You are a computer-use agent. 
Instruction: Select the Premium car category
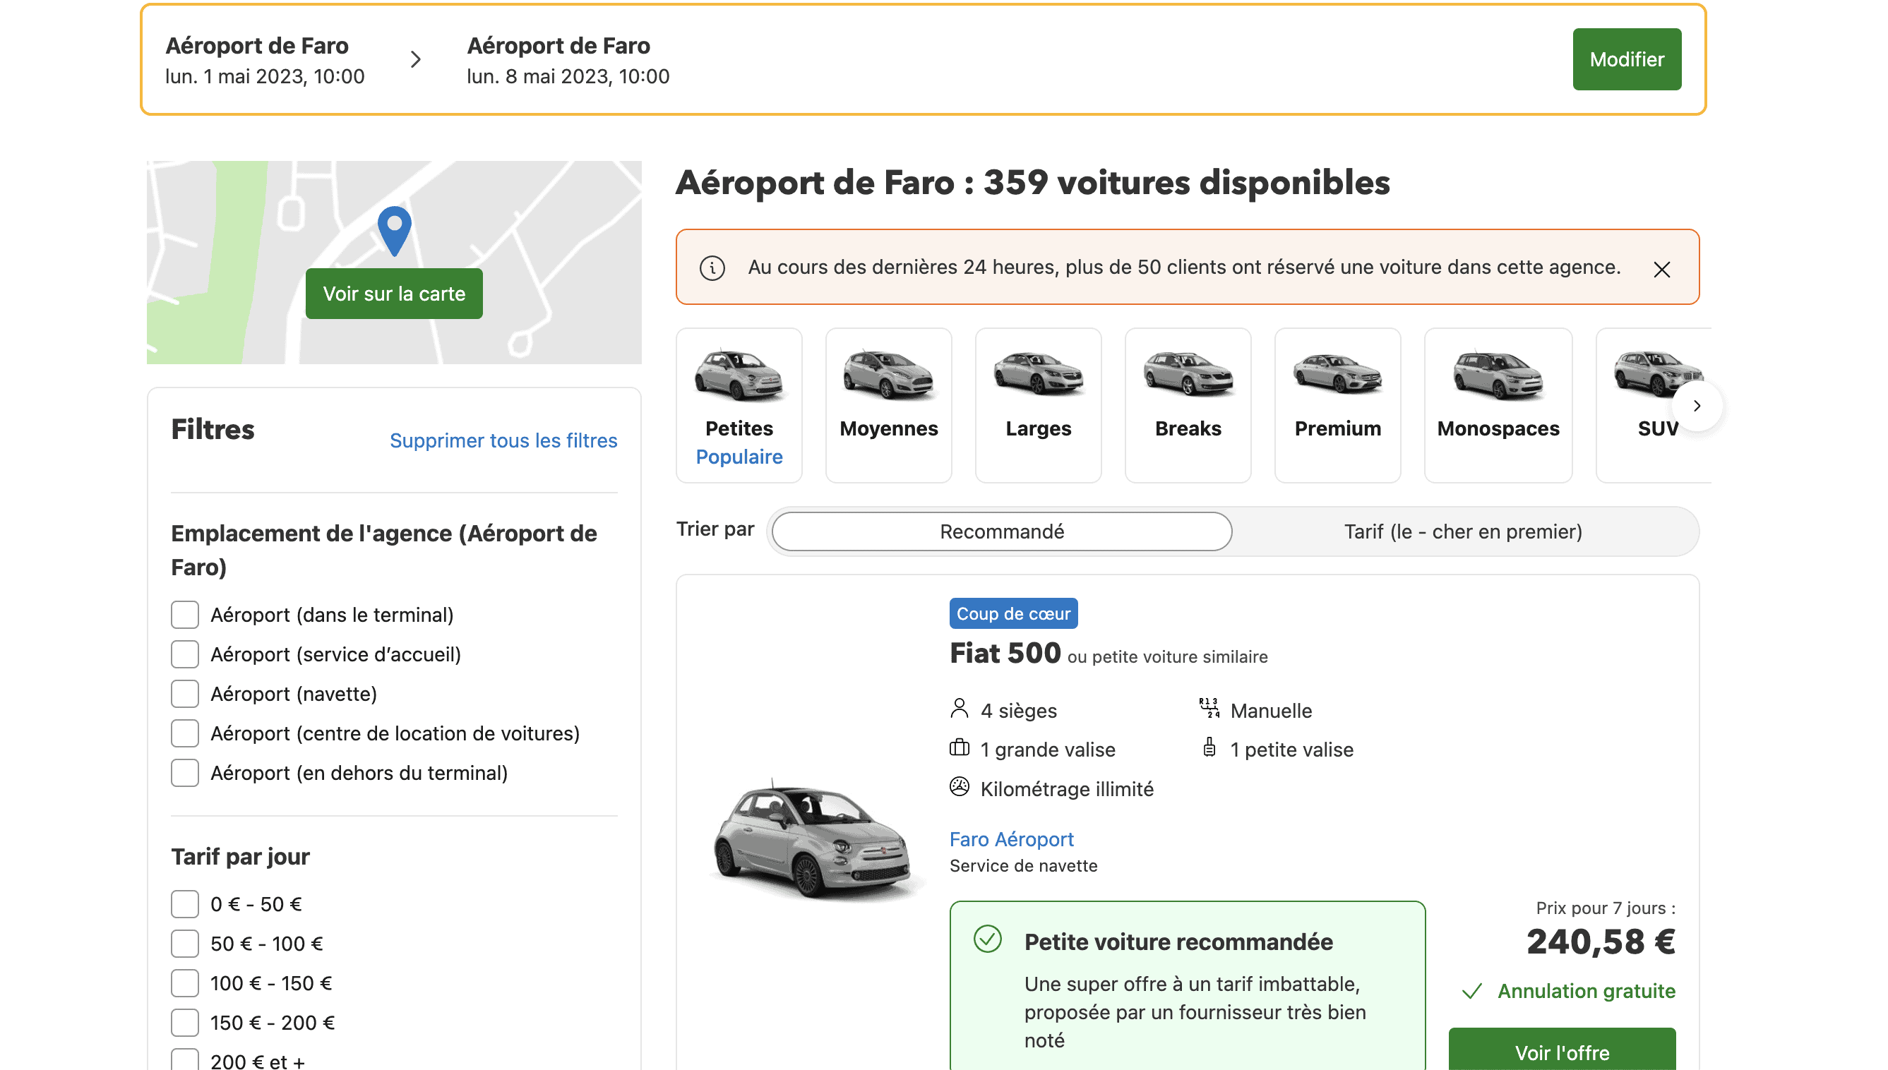[1337, 405]
